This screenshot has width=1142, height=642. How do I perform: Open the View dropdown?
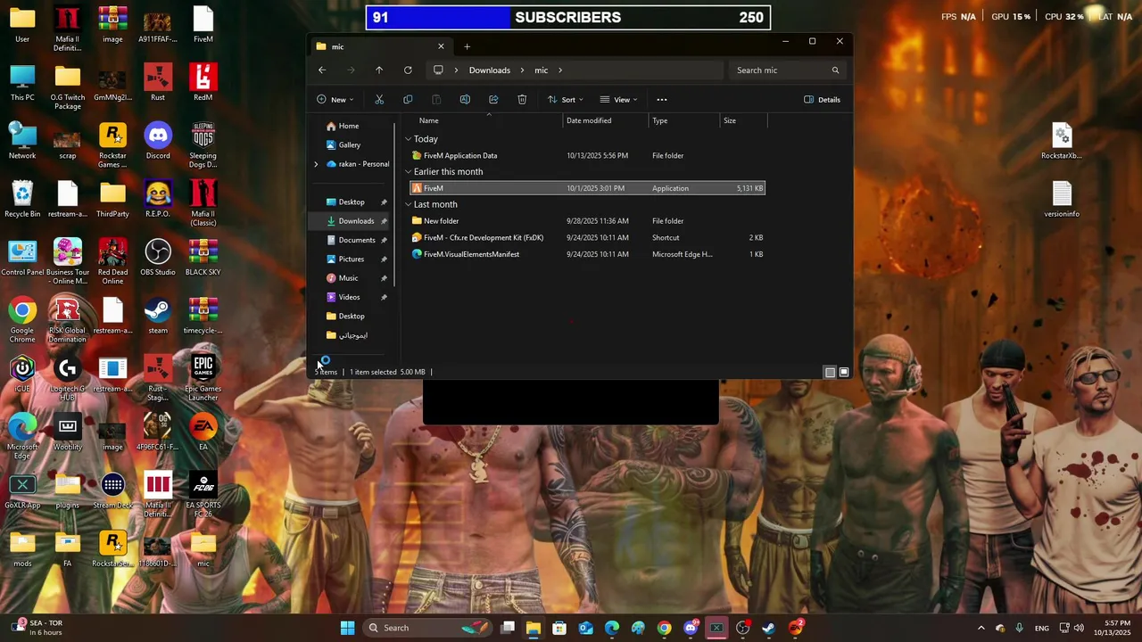point(618,100)
